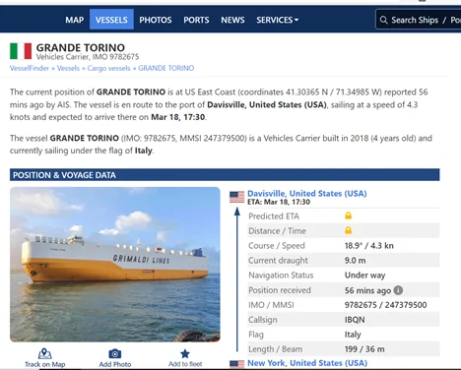Open the Davisville, United States (USA) link
Screen dimensions: 461x370
[307, 194]
